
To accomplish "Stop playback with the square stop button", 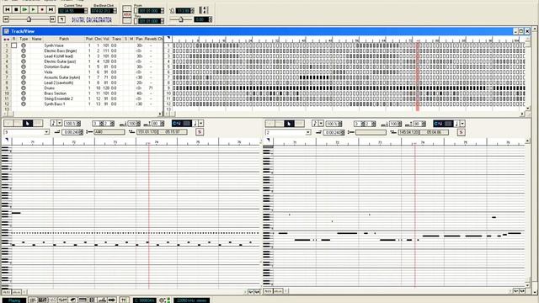I will point(16,9).
